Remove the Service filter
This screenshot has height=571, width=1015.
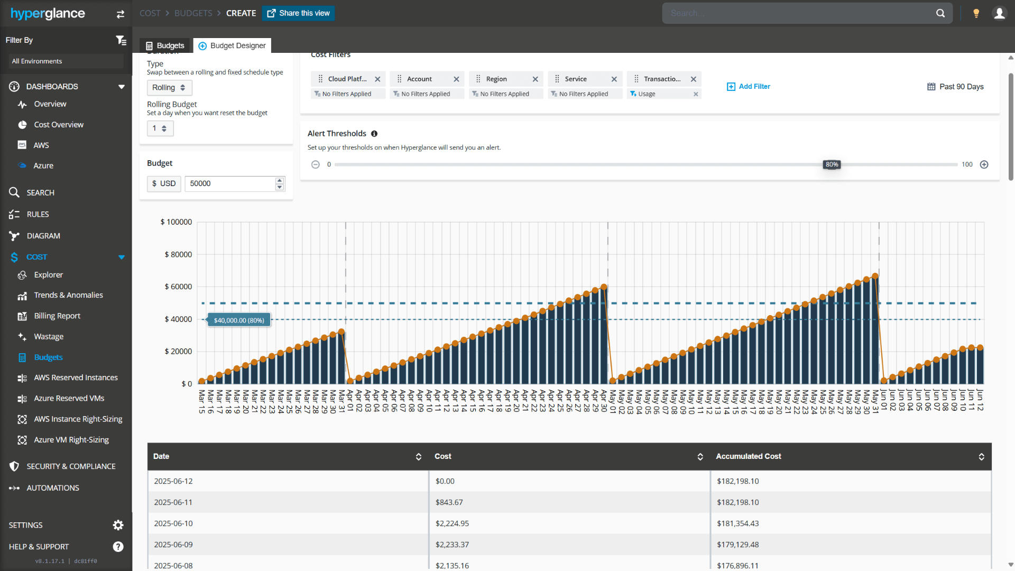[614, 79]
